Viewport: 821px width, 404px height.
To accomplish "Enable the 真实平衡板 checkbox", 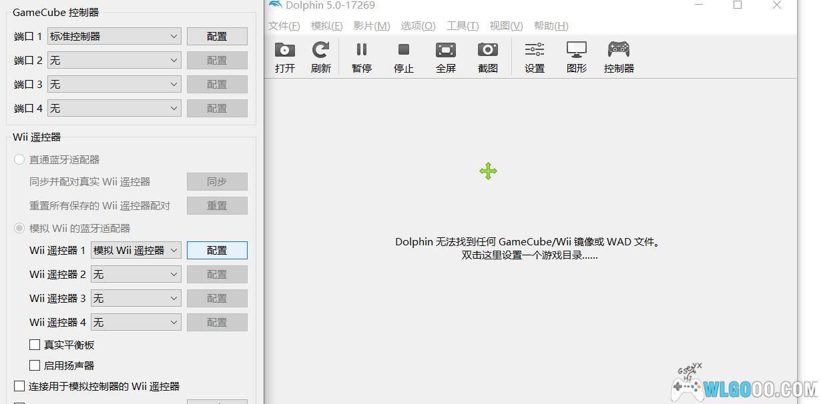I will tap(35, 345).
